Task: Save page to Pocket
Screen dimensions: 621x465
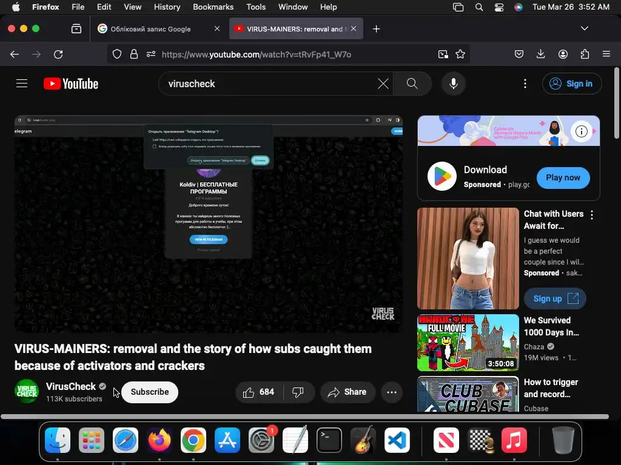Action: tap(519, 54)
